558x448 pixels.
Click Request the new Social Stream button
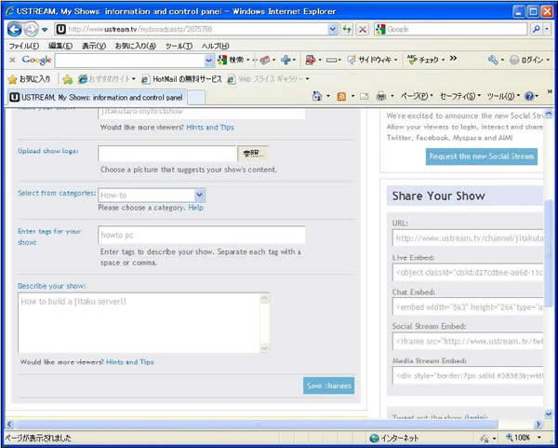click(482, 156)
